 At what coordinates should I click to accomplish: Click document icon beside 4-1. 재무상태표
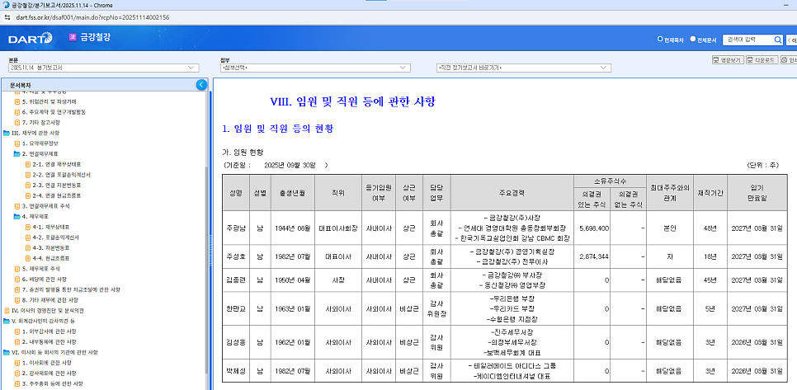[x=28, y=227]
